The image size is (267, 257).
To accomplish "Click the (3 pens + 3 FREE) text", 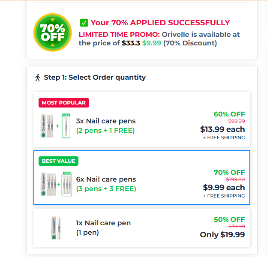I will point(106,189).
